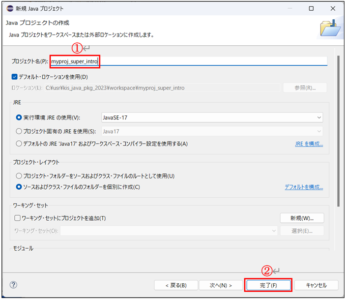The height and width of the screenshot is (299, 346).
Task: Close the dialog with the X button
Action: tap(333, 9)
